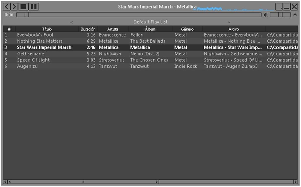Click file name Stratovarius - Speed Of Li...
301x187 pixels.
pyautogui.click(x=233, y=60)
